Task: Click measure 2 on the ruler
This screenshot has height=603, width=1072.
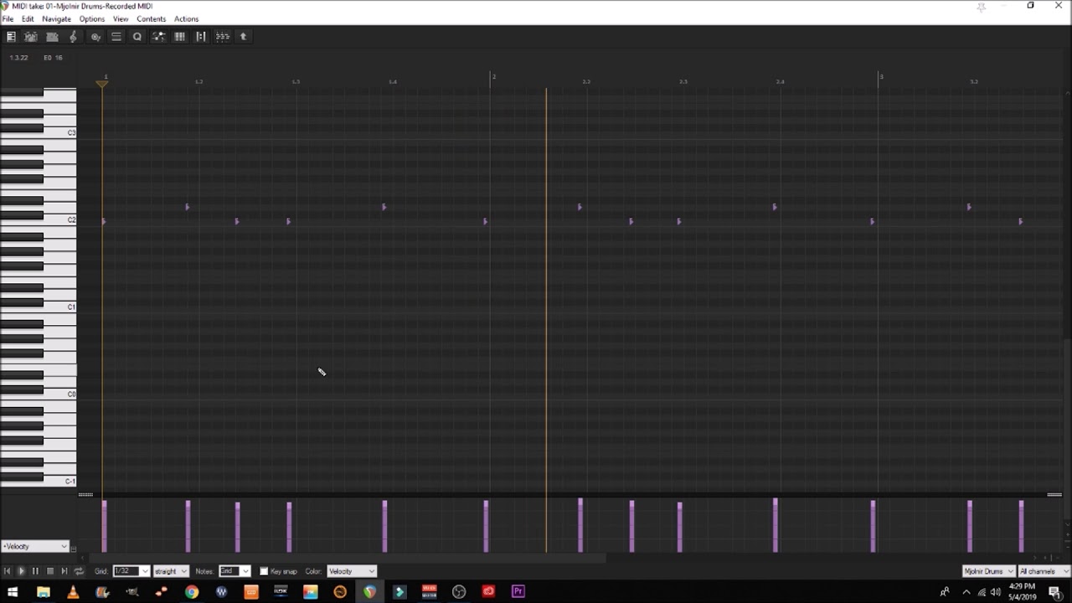Action: click(x=493, y=77)
